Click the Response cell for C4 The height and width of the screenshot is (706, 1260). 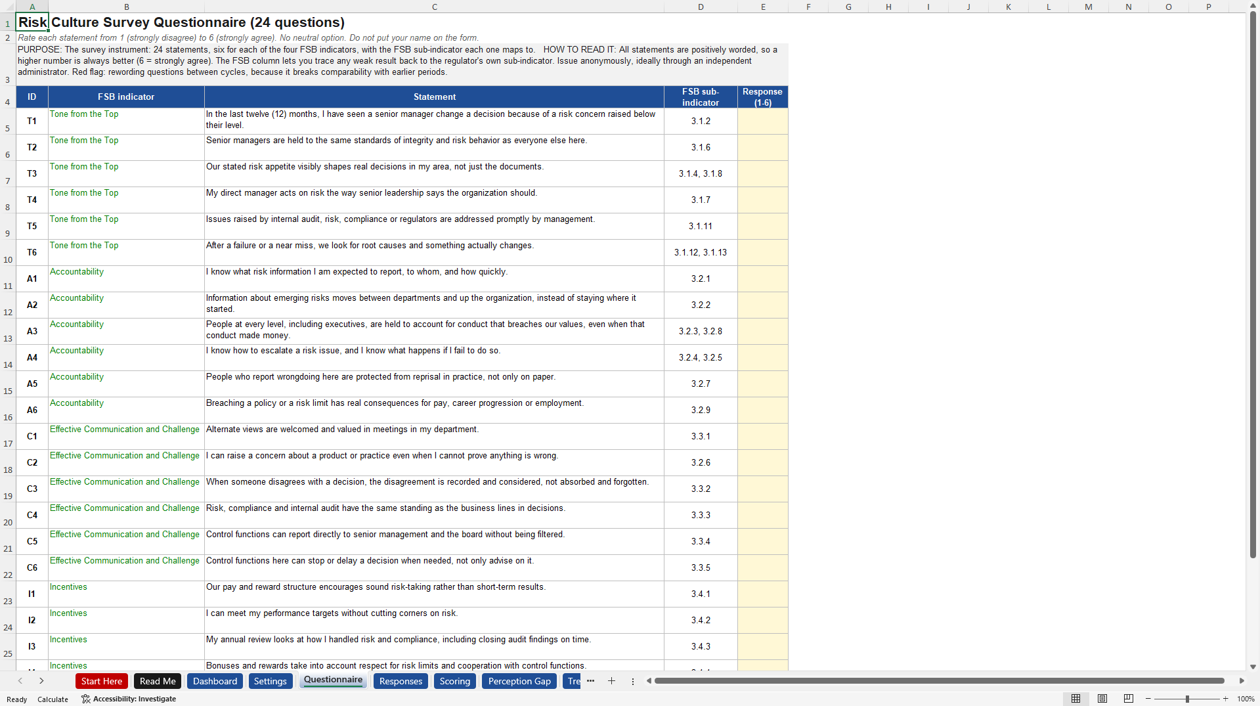[762, 516]
